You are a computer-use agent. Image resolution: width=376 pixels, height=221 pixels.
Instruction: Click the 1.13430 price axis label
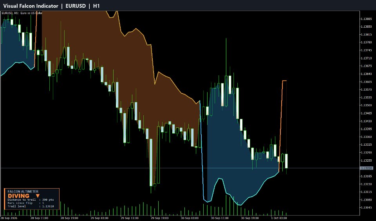click(x=366, y=121)
